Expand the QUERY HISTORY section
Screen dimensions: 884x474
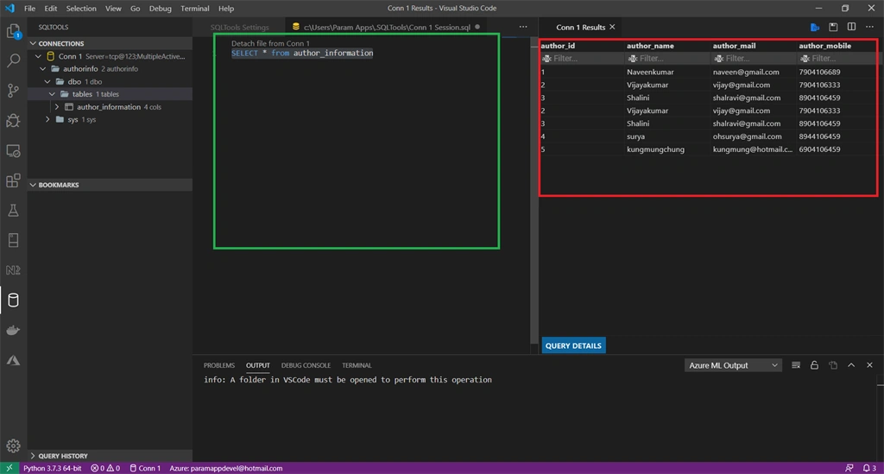33,456
